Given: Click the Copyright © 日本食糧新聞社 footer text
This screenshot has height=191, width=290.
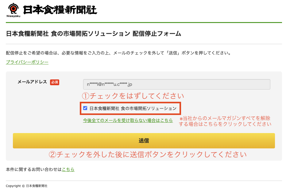Looking at the screenshot, I should click(27, 186).
